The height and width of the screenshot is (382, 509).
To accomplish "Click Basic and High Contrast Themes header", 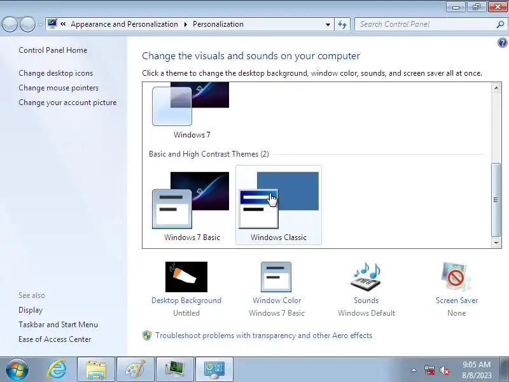I will pyautogui.click(x=209, y=154).
